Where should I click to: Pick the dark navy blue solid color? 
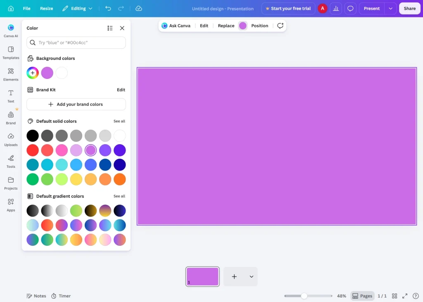click(119, 165)
